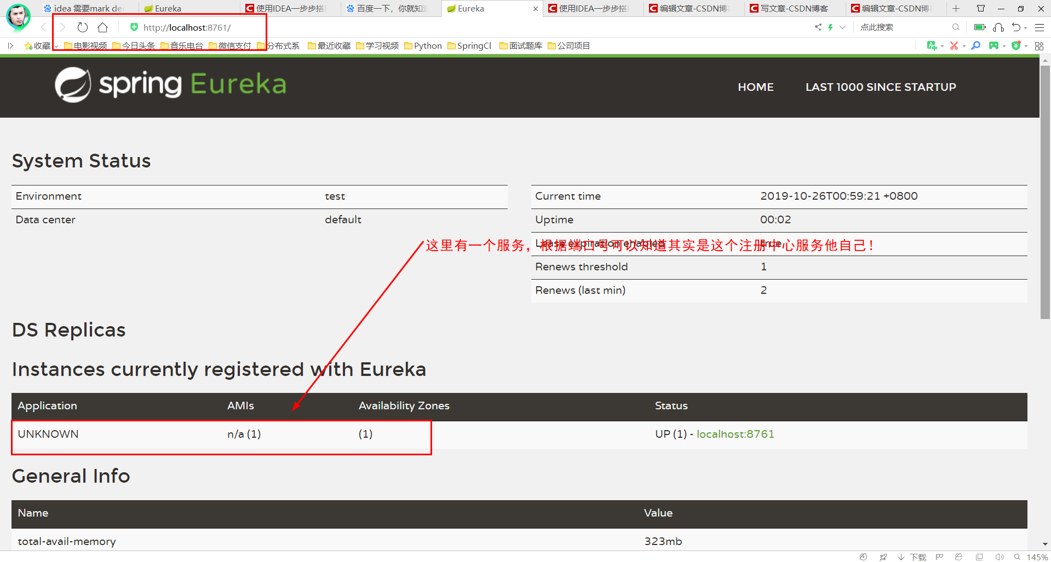Expand the yen shield dropdown arrow

coord(1026,46)
